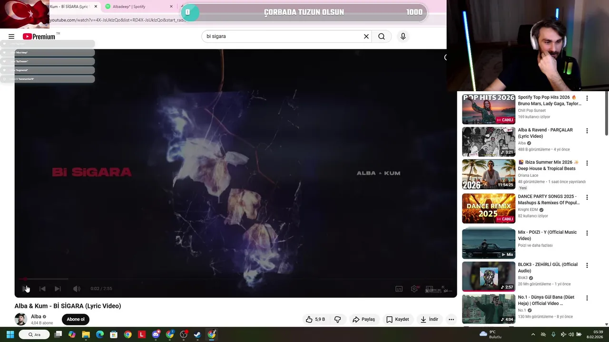Subscribe with the Abone ol button
This screenshot has width=609, height=342.
tap(76, 319)
